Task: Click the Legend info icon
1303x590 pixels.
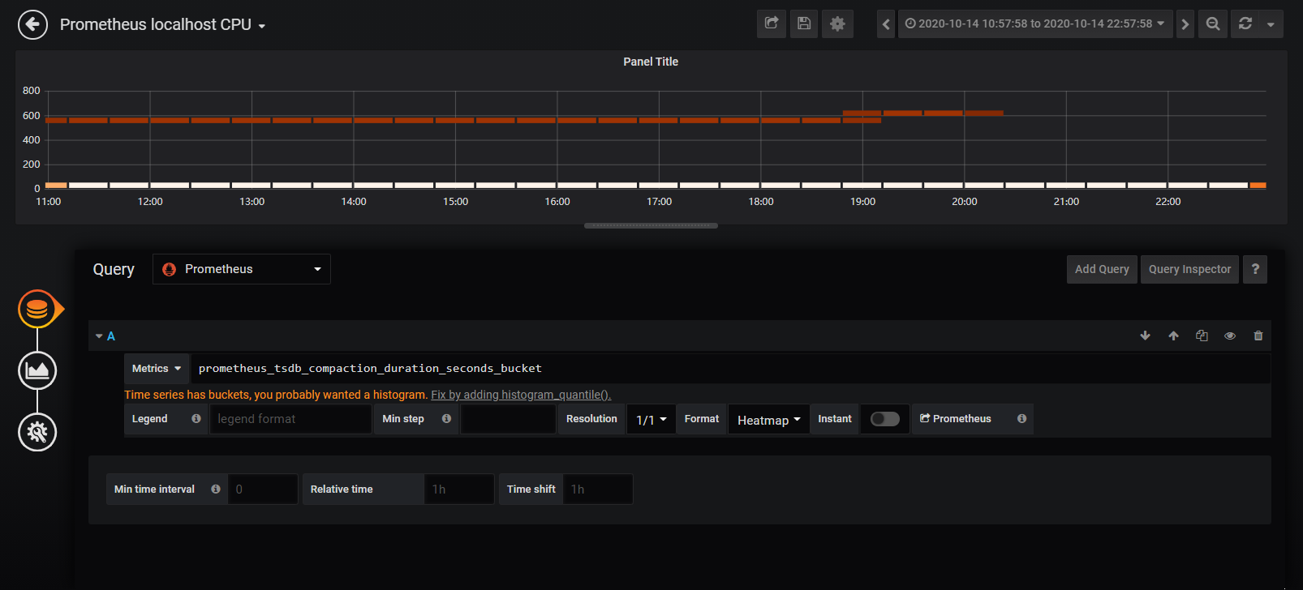Action: pos(196,418)
